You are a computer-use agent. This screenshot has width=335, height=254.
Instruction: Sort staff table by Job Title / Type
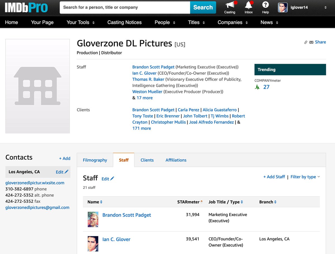(226, 202)
